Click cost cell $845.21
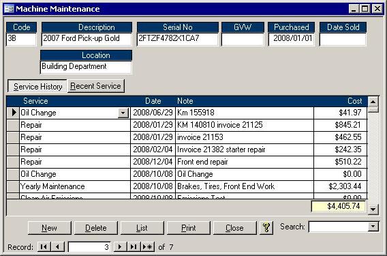387x256 pixels. pos(341,125)
